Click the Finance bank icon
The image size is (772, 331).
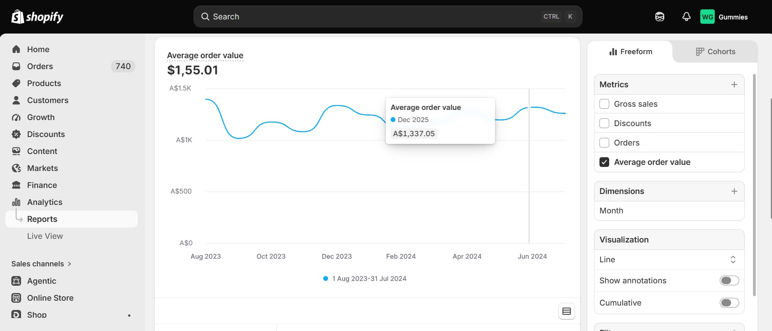(16, 185)
